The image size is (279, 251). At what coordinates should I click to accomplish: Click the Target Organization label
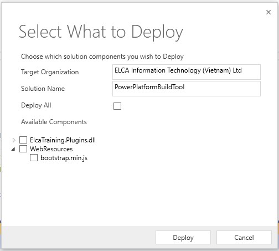tap(50, 72)
